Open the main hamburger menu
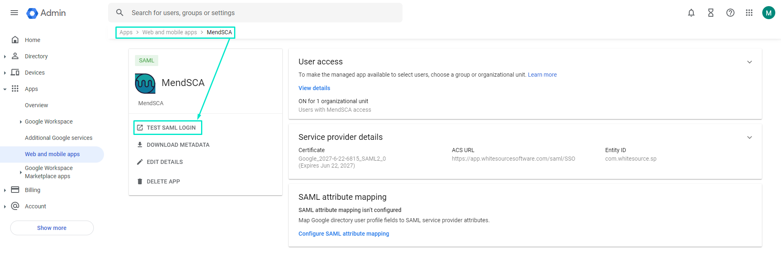Viewport: 781px width, 254px height. tap(14, 13)
